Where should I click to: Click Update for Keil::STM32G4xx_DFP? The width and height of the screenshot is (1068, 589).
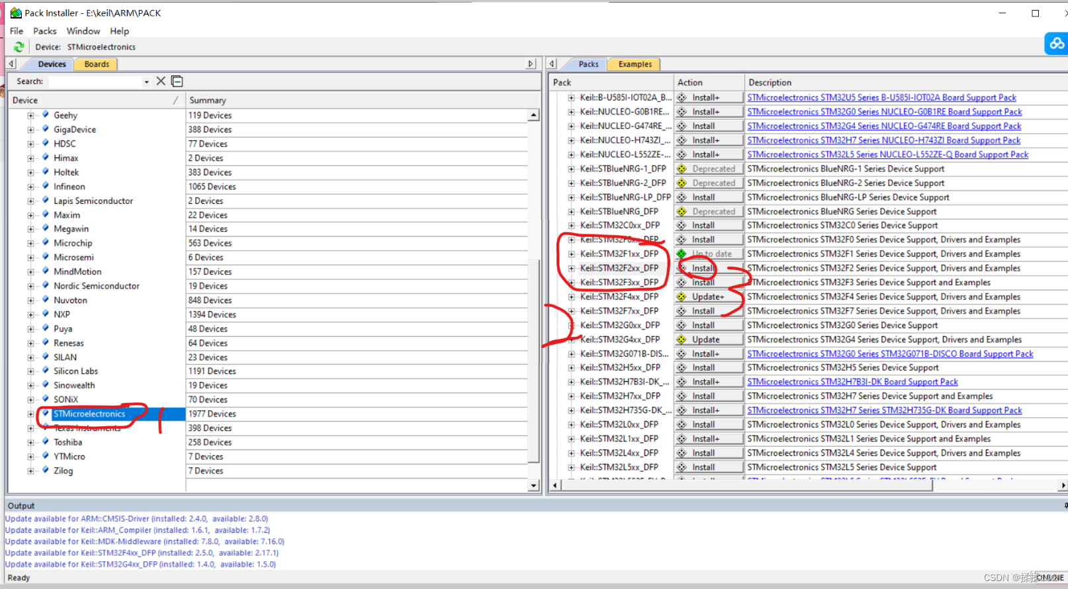point(709,340)
